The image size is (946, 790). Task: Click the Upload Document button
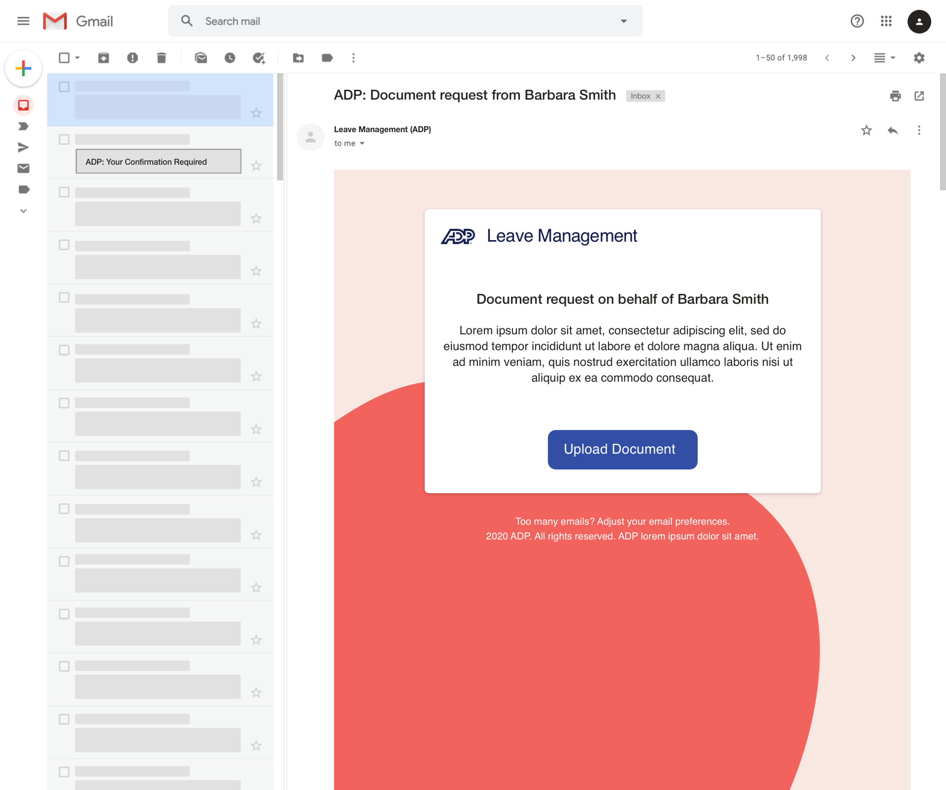(622, 449)
